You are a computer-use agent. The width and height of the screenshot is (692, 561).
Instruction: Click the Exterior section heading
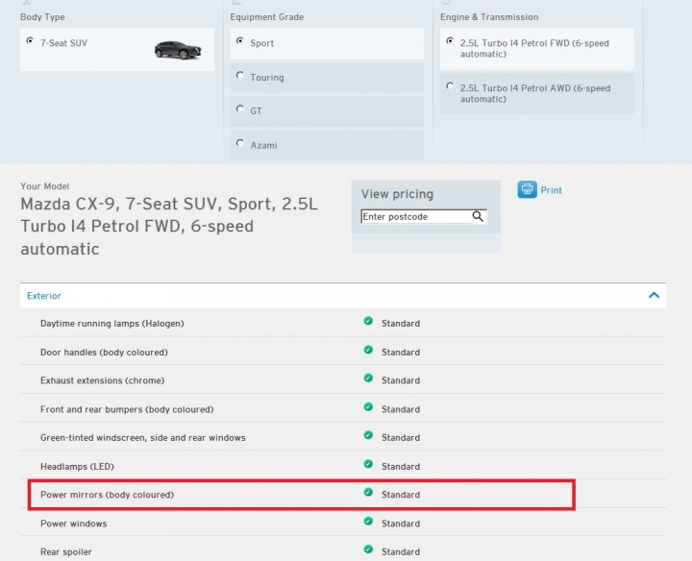coord(43,296)
